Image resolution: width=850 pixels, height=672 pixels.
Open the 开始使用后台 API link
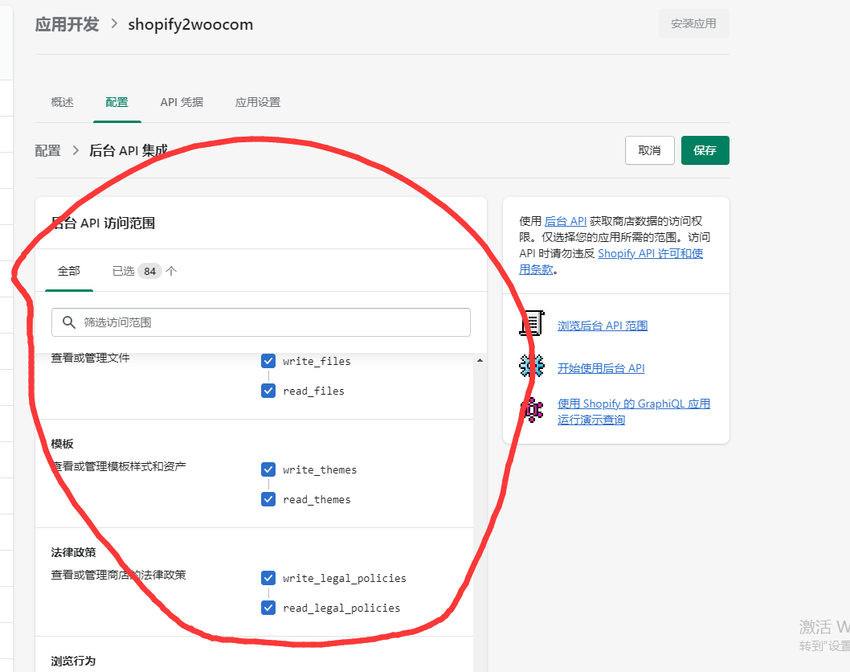pos(601,368)
